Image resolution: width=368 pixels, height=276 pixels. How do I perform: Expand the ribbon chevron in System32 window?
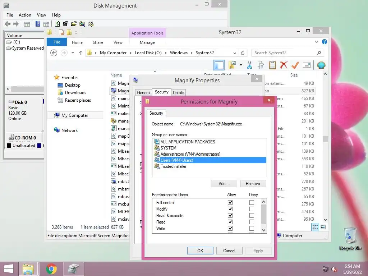(316, 42)
